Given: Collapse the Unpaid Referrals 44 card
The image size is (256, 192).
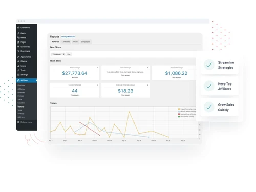Looking at the screenshot, I should click(x=97, y=85).
